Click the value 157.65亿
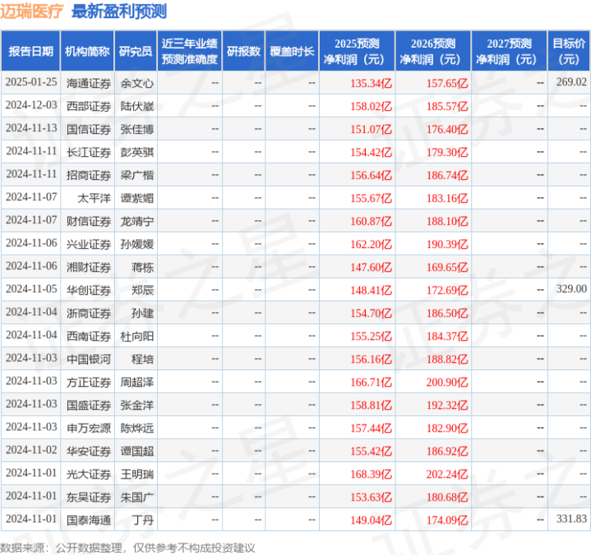The width and height of the screenshot is (591, 555). [x=447, y=83]
